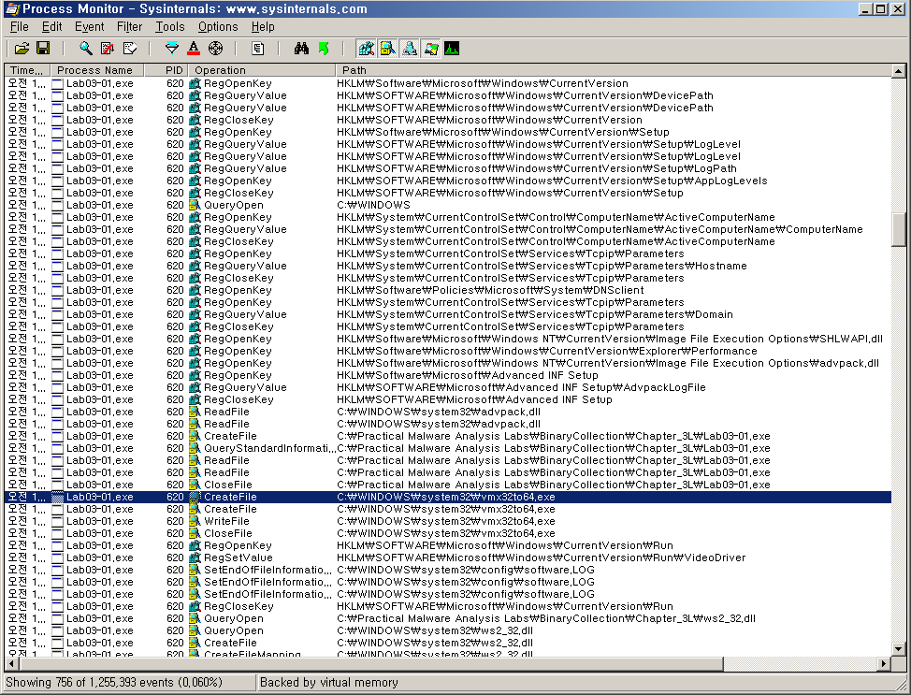Toggle Show Profiling Events graph icon
Screen dimensions: 911x695
point(452,48)
